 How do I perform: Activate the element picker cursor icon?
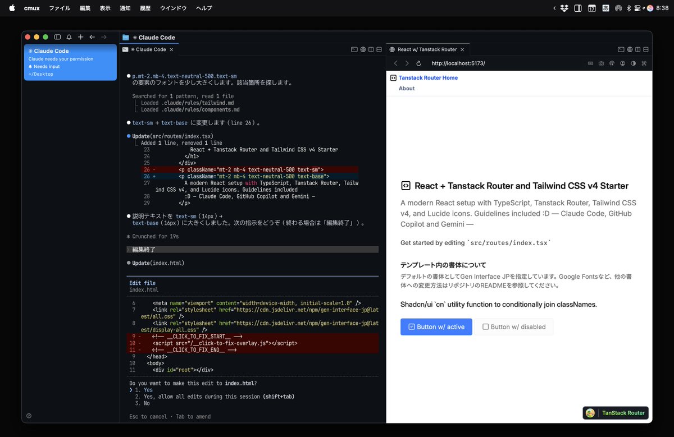(612, 63)
